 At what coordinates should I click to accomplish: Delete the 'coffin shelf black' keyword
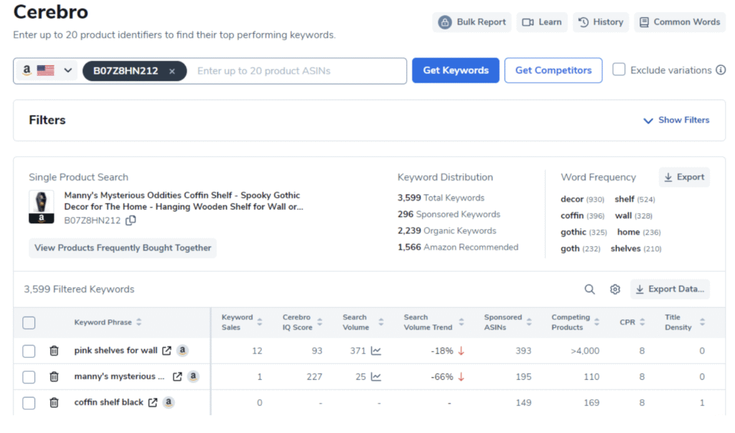[55, 403]
